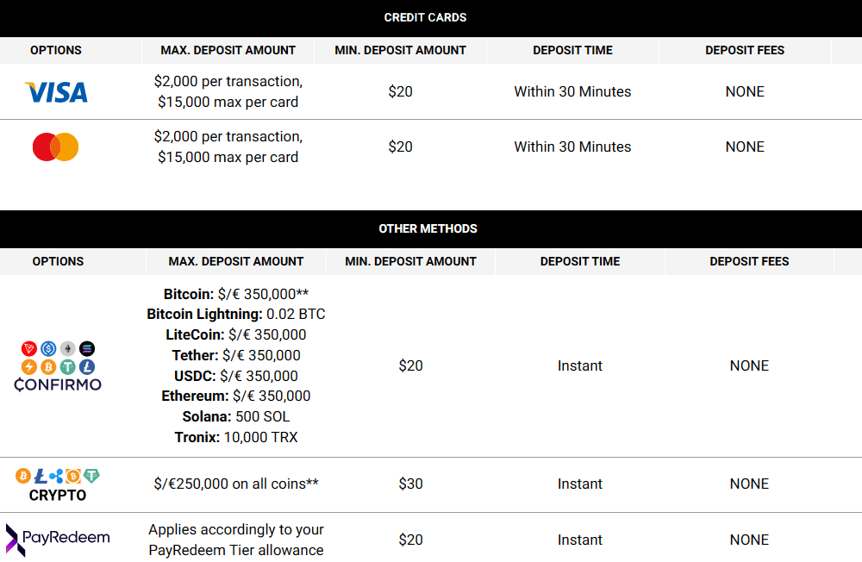The width and height of the screenshot is (862, 562).
Task: Click the blue Litecoin icon in Confirmo
Action: [87, 367]
